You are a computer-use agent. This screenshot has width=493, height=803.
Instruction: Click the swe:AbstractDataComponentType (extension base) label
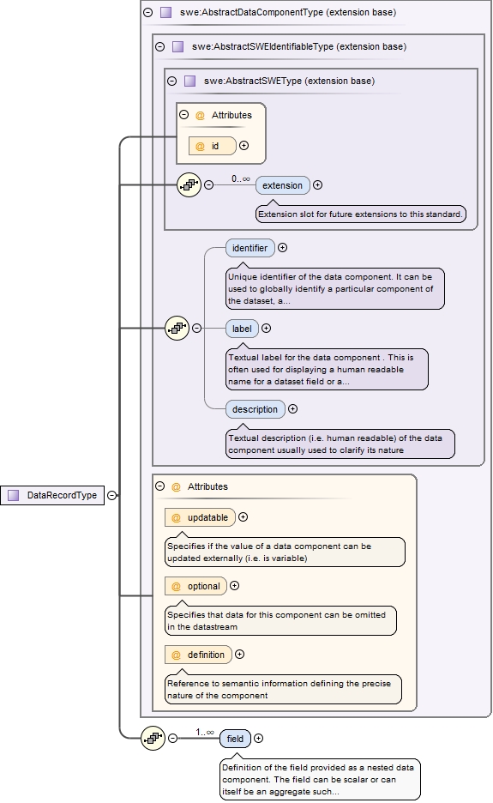pos(288,12)
